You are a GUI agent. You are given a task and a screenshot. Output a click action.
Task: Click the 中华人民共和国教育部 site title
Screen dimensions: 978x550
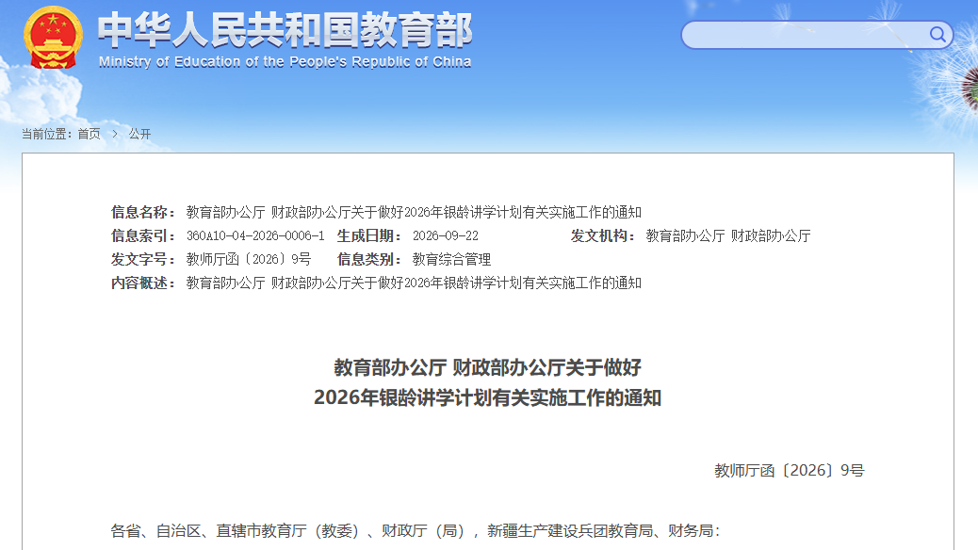pos(285,30)
